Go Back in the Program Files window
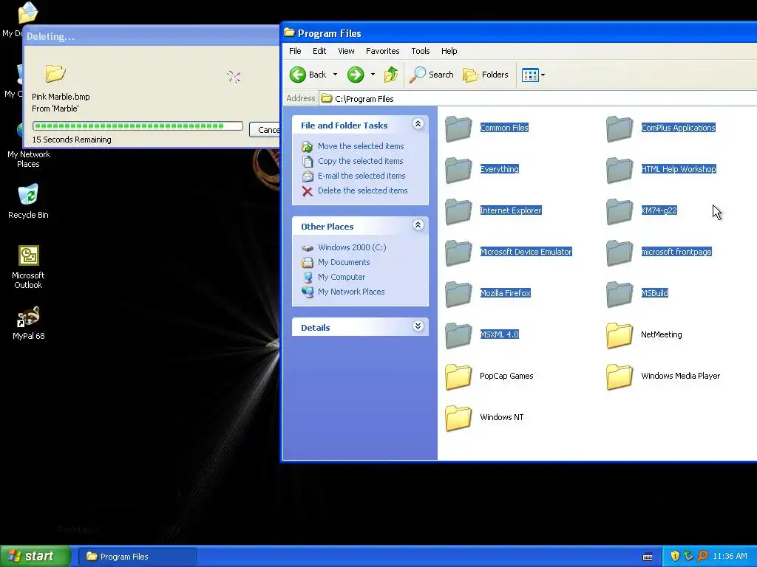Viewport: 757px width, 567px height. 308,75
